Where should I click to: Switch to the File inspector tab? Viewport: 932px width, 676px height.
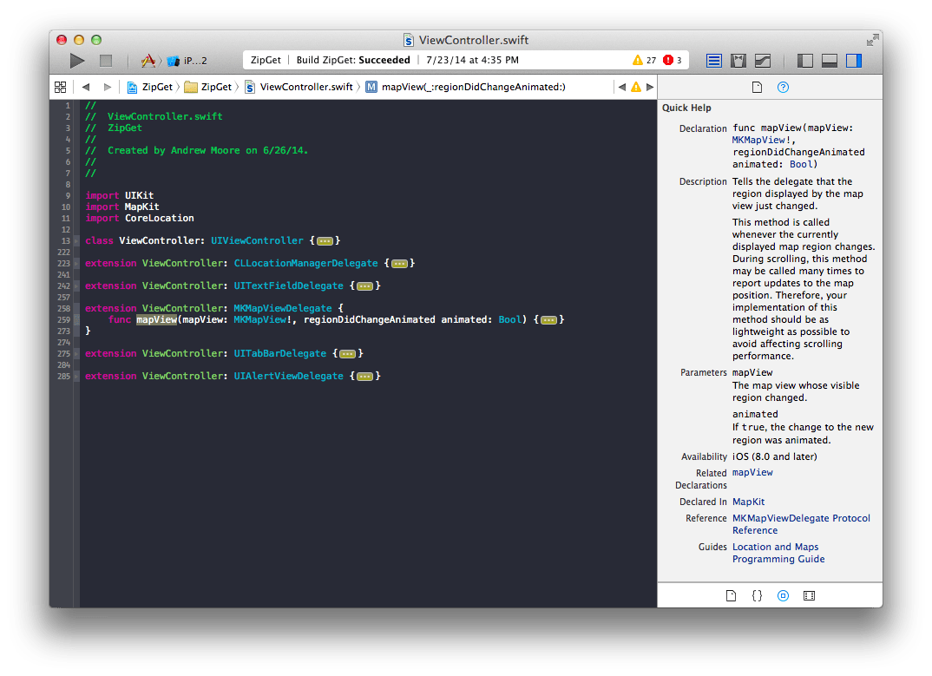coord(757,87)
